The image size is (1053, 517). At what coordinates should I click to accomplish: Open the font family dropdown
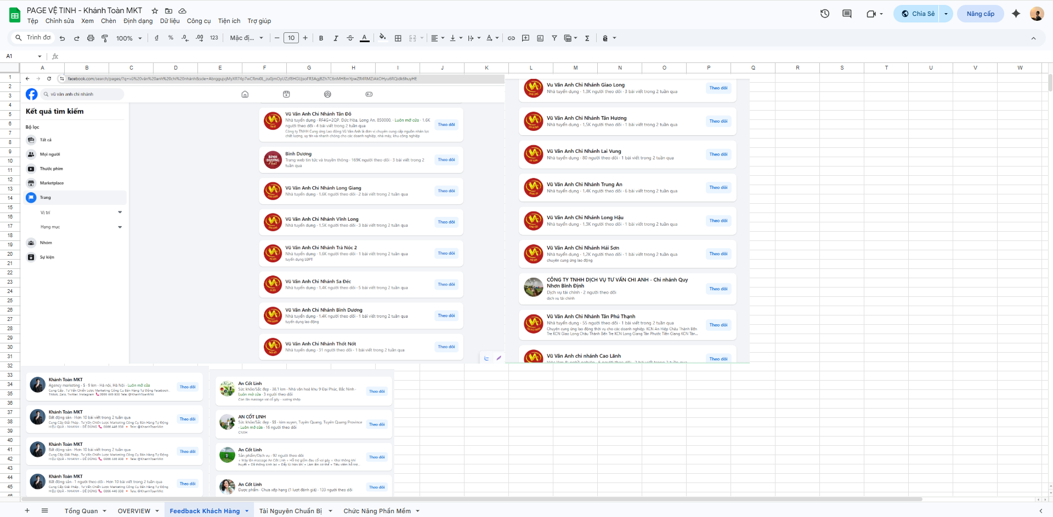246,38
